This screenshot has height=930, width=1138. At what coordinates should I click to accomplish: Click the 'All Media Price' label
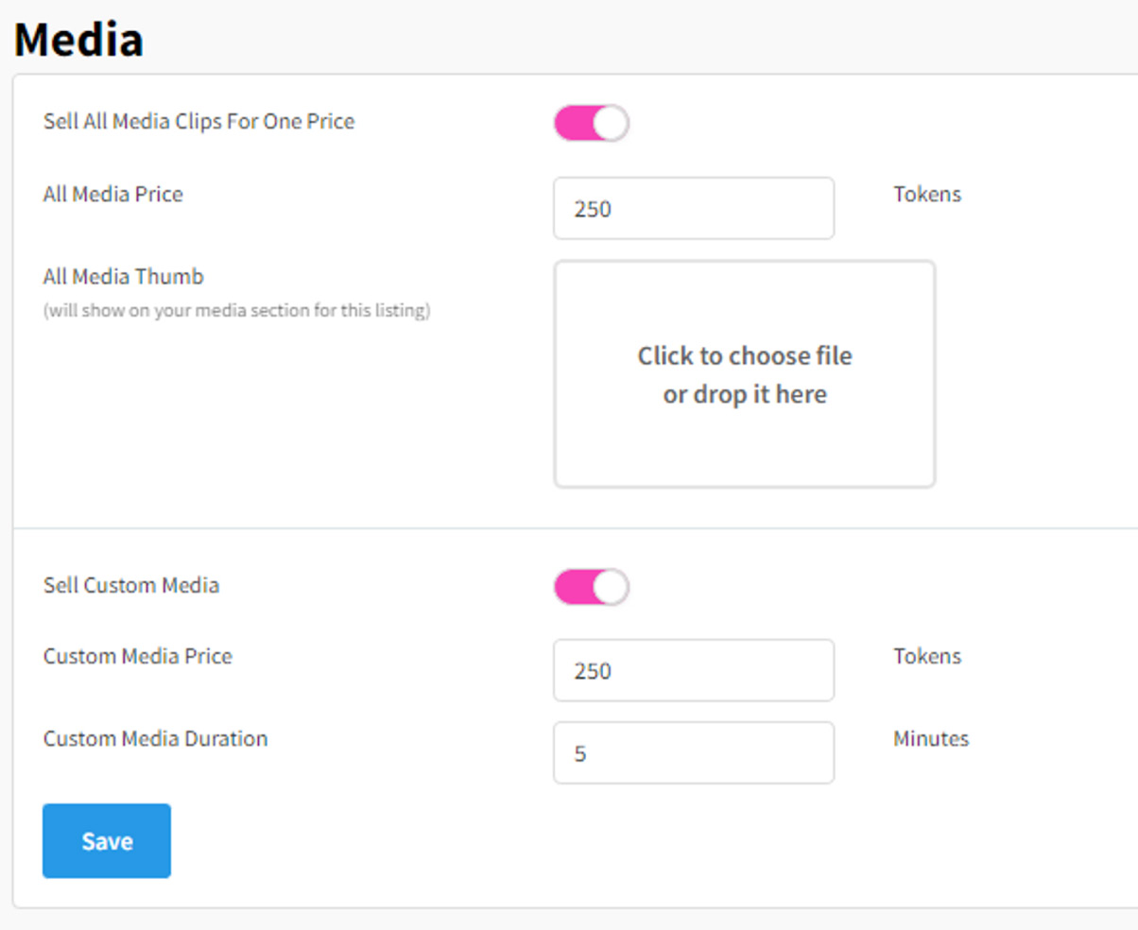pos(113,195)
